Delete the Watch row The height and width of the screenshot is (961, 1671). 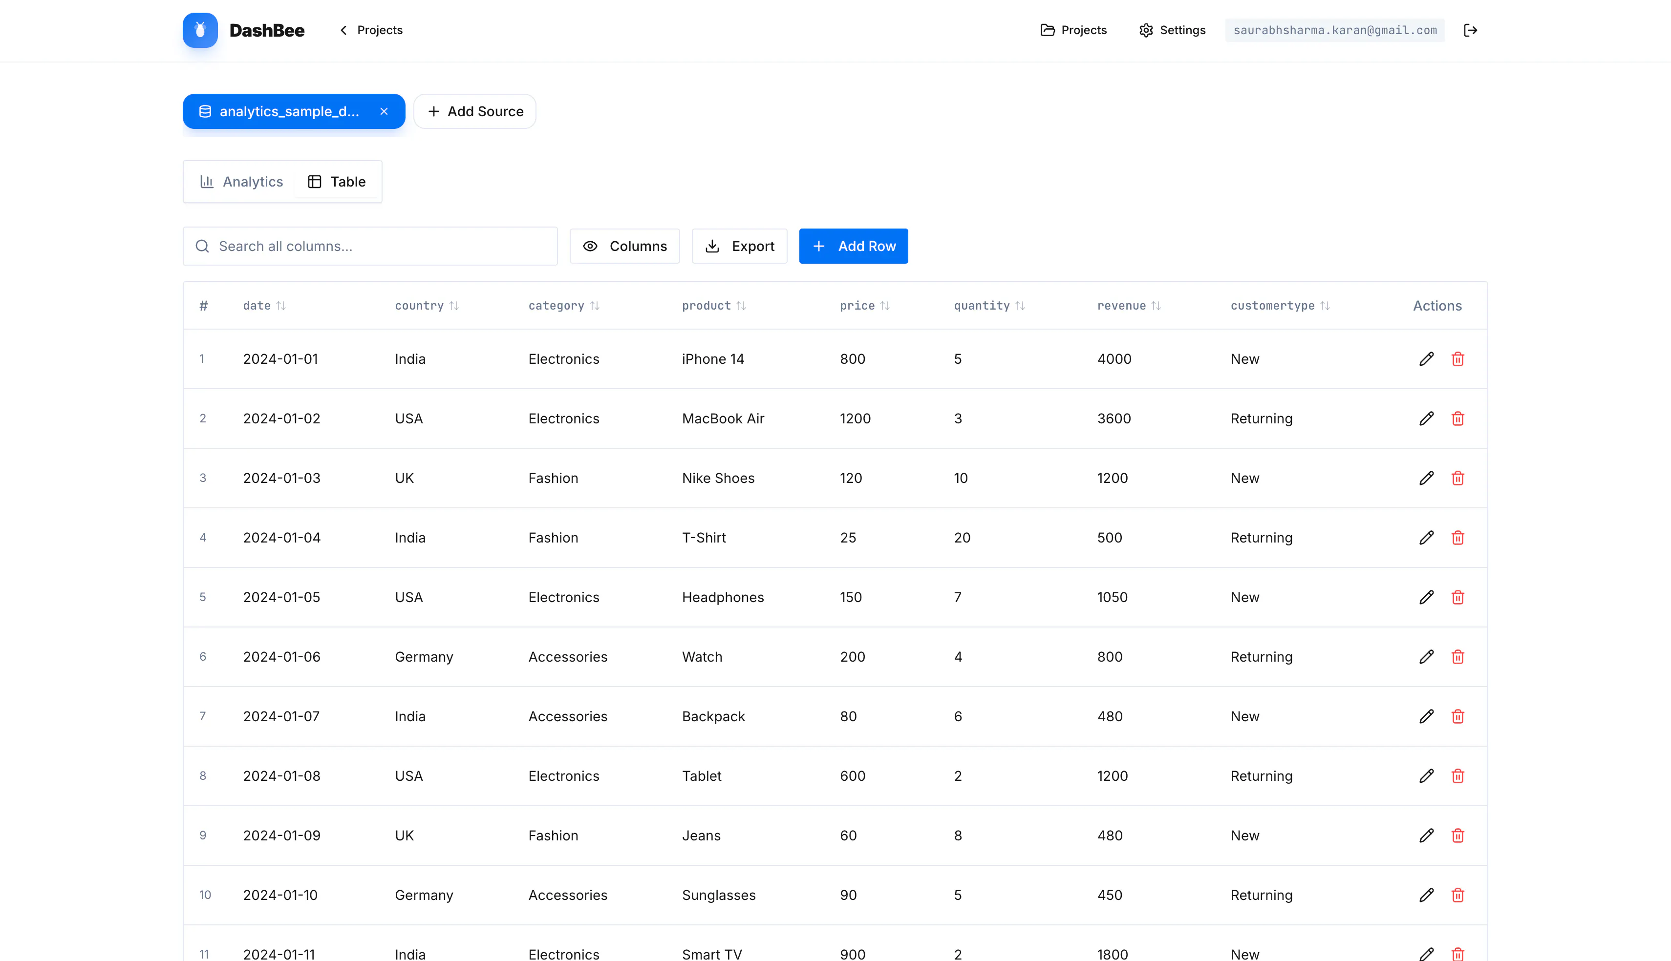(x=1458, y=657)
